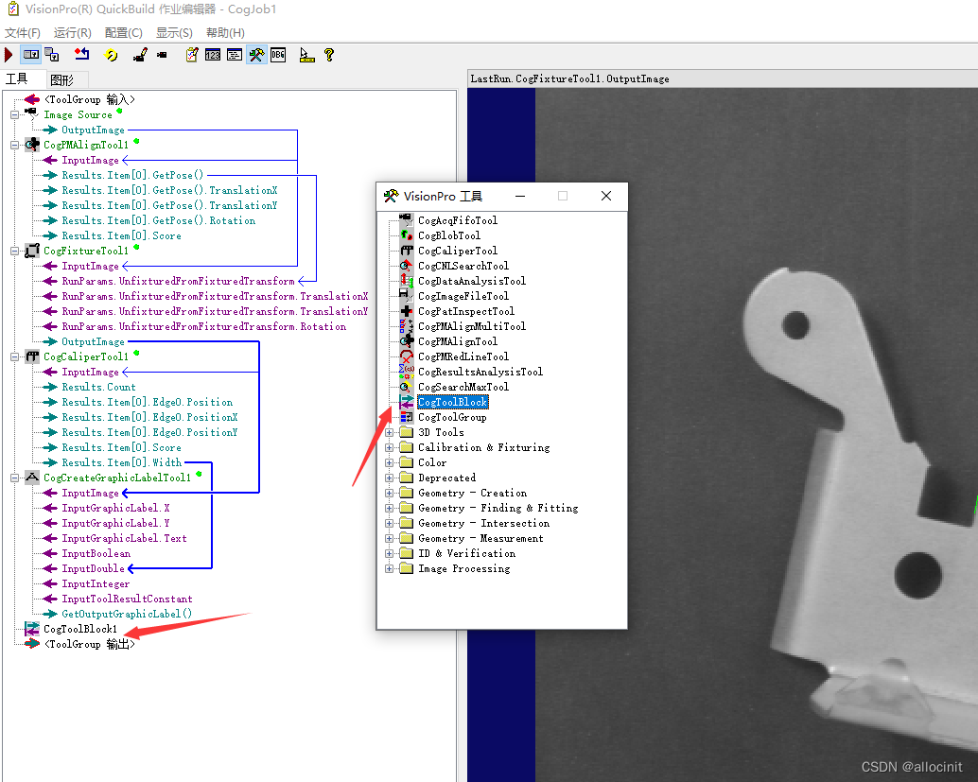Open the 帮助(H) menu

click(225, 32)
